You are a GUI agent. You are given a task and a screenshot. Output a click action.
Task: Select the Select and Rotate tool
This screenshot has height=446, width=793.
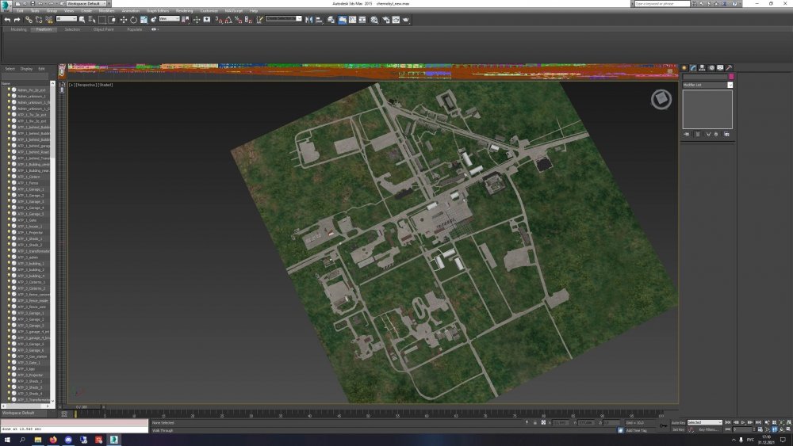point(132,19)
